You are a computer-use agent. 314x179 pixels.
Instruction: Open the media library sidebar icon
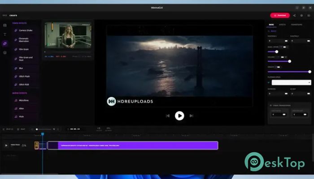pos(5,26)
